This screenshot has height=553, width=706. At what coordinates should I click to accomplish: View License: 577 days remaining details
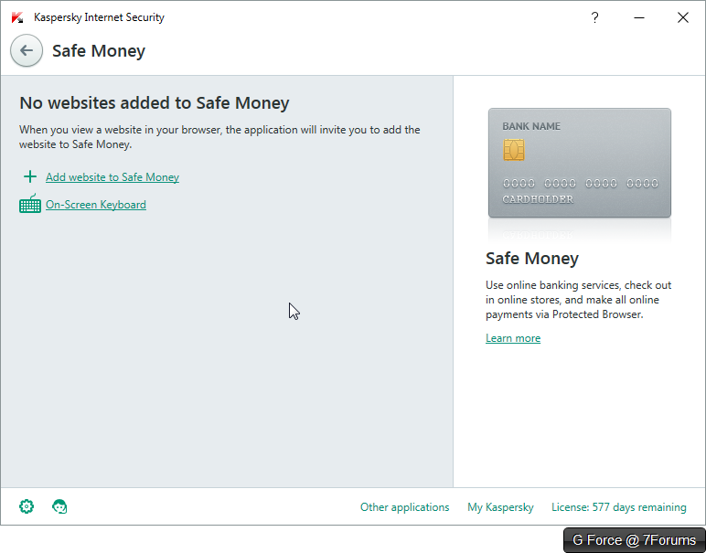[x=618, y=507]
